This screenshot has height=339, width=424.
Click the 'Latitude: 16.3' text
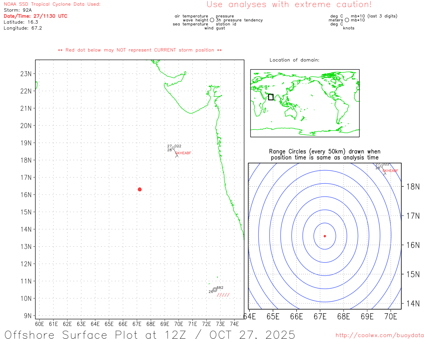click(x=21, y=22)
